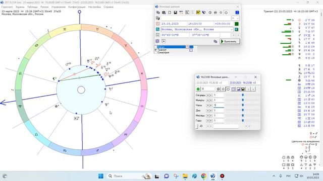Open the Управление menu
The image size is (323, 181).
click(x=59, y=7)
